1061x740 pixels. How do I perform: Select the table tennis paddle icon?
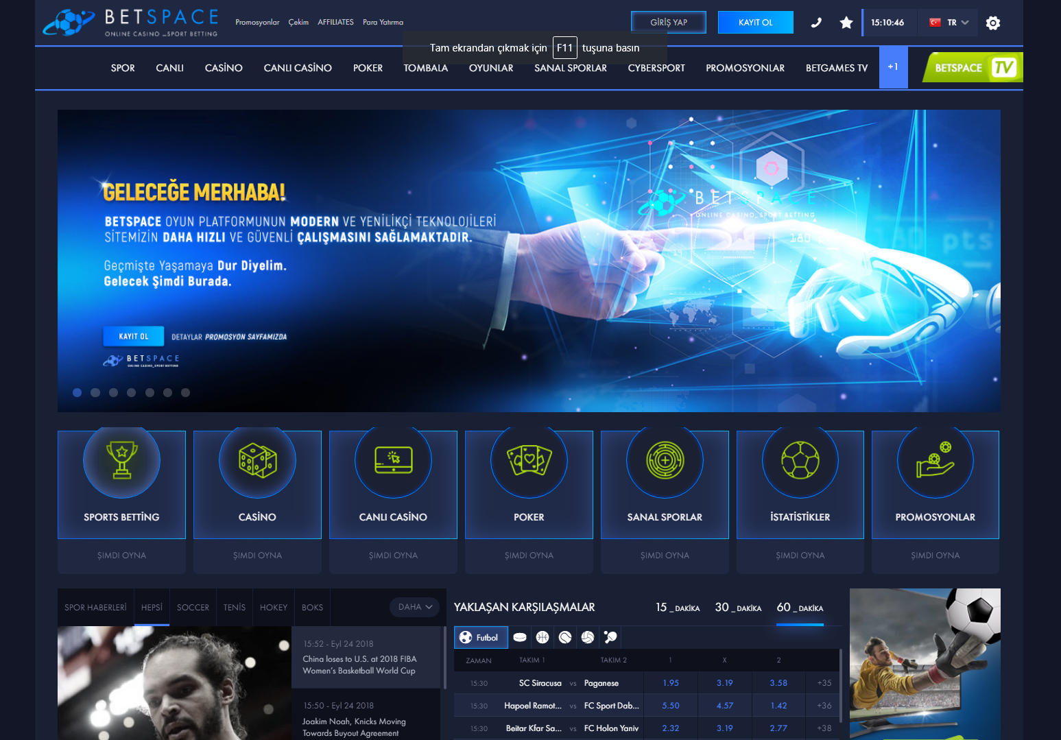[x=610, y=638]
